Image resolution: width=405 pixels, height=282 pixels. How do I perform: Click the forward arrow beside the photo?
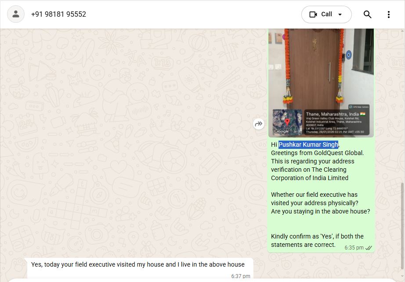pos(259,124)
